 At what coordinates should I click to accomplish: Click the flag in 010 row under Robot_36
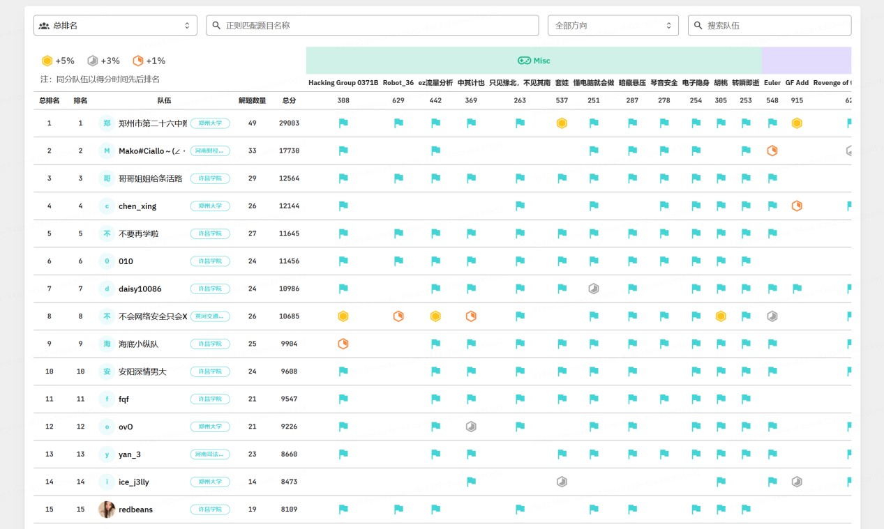click(398, 261)
